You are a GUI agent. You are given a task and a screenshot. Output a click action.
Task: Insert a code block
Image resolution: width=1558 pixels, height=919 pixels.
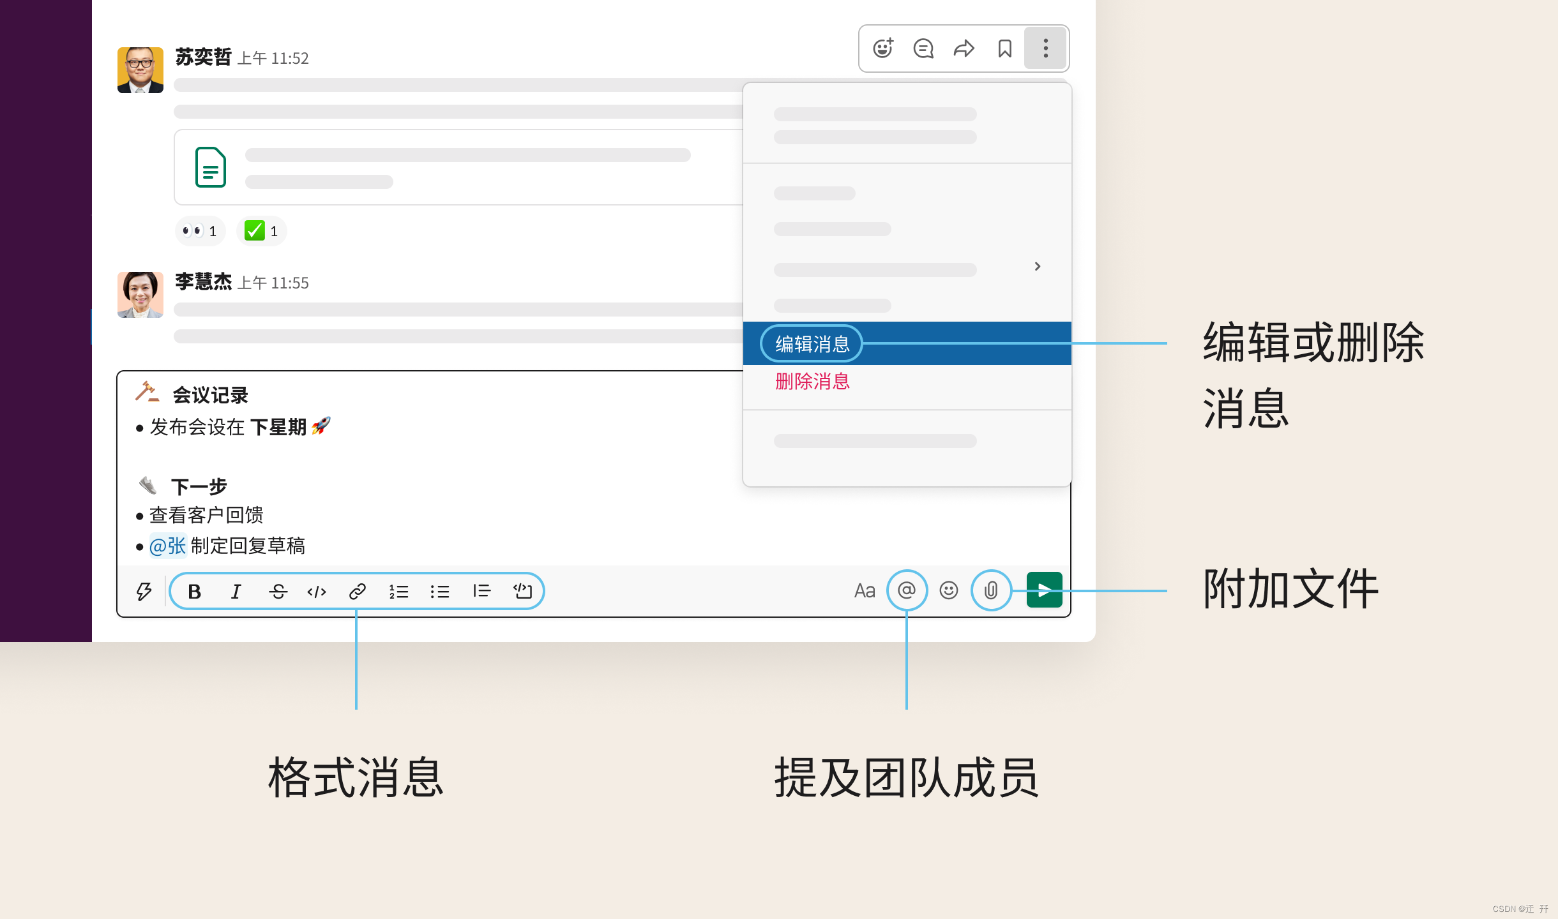point(523,592)
